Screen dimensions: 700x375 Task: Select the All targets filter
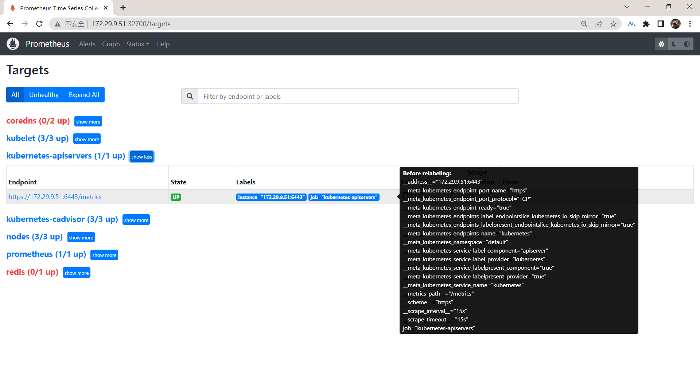coord(15,94)
